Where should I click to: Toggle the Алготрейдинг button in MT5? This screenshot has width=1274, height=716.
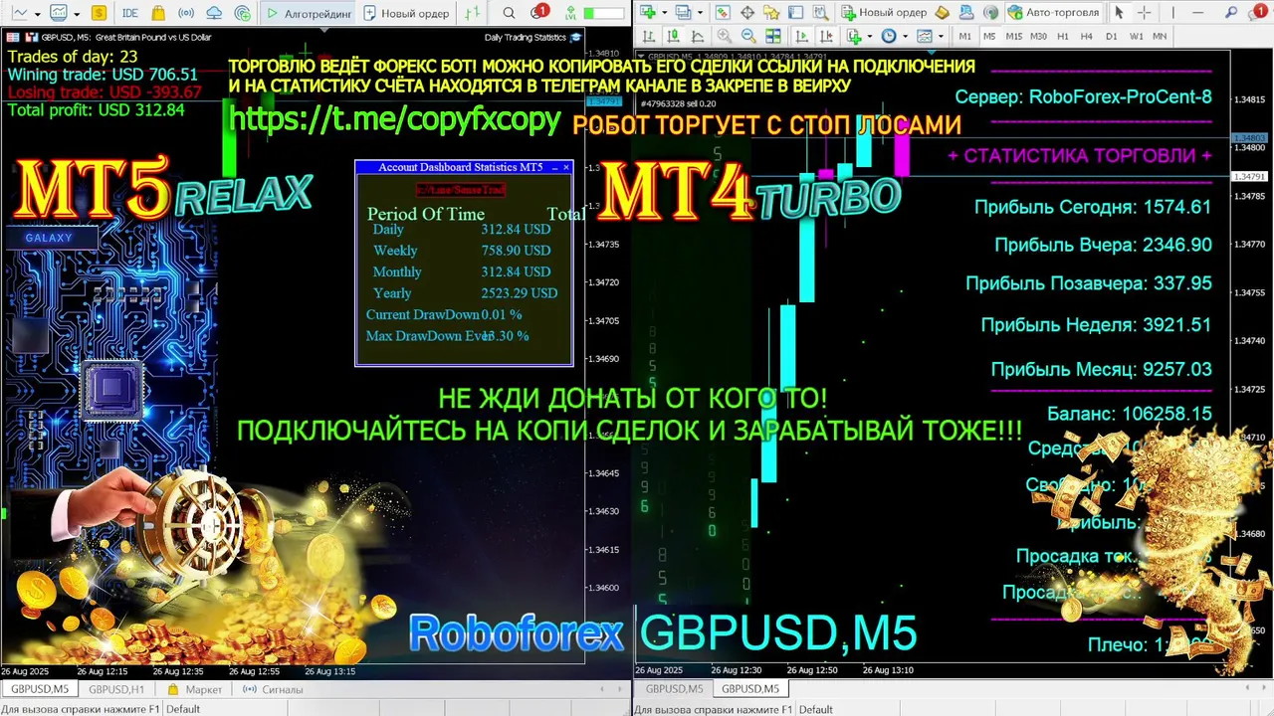(x=309, y=13)
